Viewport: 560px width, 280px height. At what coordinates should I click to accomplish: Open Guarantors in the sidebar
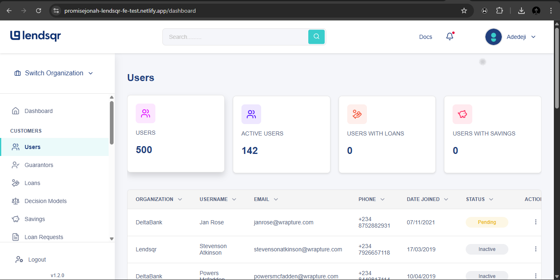pyautogui.click(x=39, y=165)
